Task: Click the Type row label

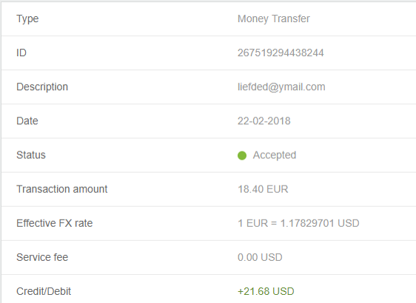Action: coord(27,18)
